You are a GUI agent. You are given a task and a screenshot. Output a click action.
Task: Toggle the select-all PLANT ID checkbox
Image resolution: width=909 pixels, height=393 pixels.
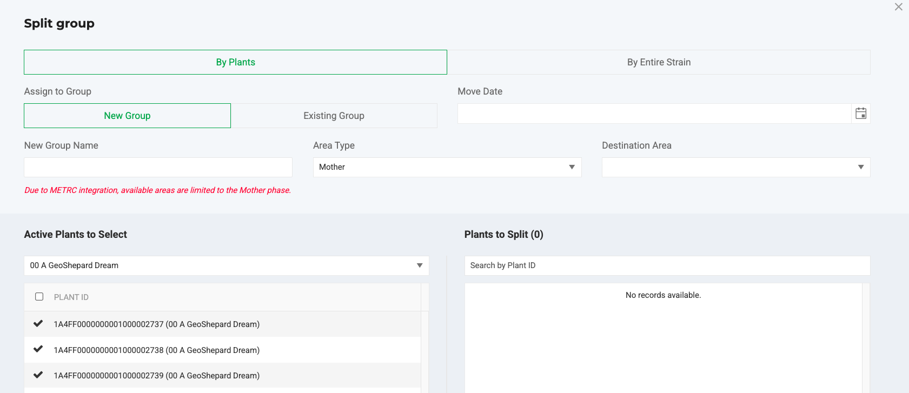39,297
